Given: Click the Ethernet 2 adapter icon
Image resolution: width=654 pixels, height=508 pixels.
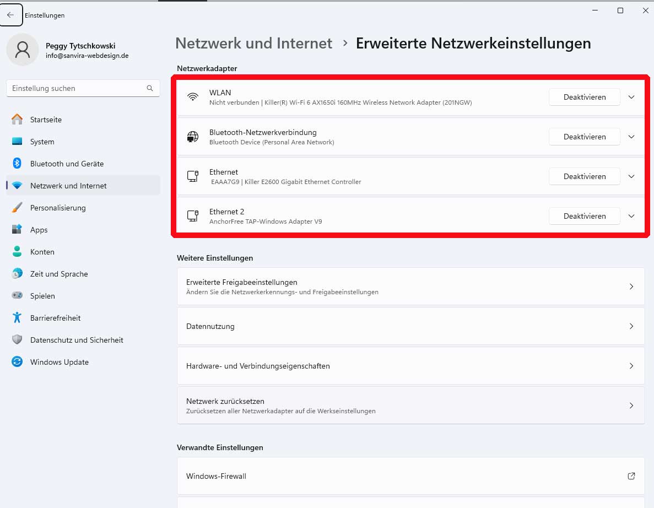Looking at the screenshot, I should [x=193, y=215].
